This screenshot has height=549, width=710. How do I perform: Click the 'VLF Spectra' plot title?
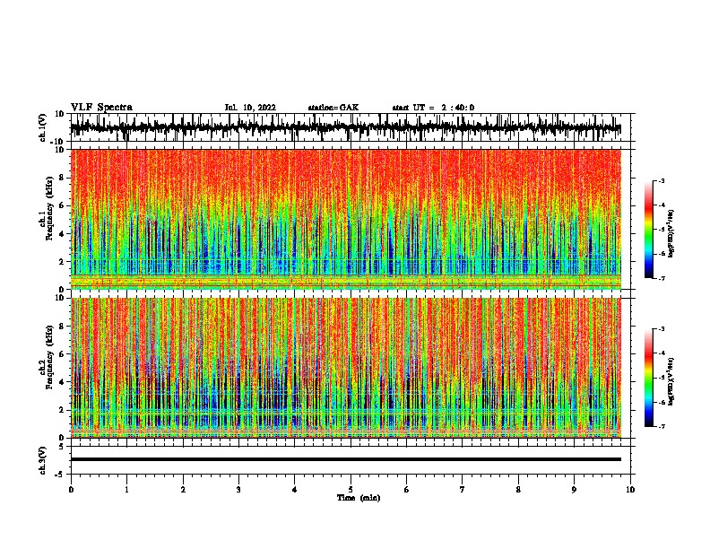(x=101, y=108)
